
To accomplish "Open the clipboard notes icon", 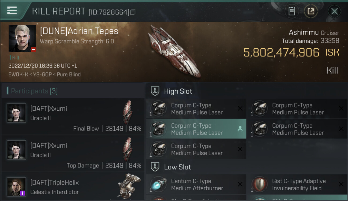I will point(292,11).
